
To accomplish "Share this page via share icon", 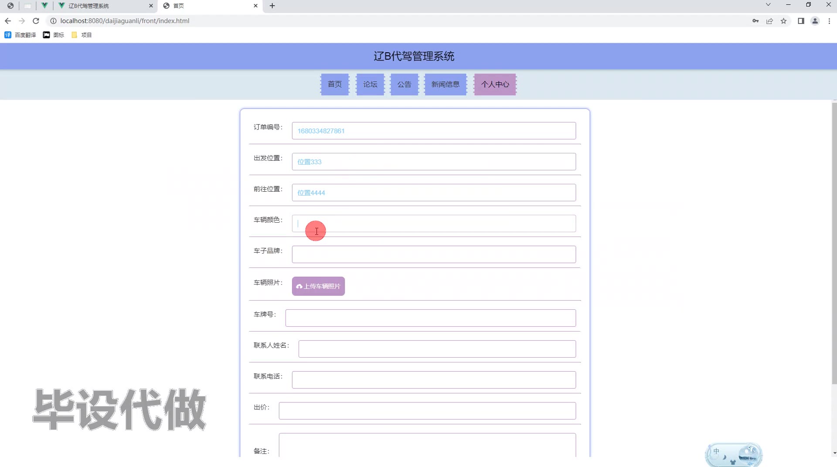I will (x=769, y=21).
